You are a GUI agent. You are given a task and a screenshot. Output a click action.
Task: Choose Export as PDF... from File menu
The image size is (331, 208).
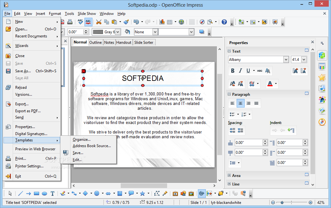(x=28, y=111)
